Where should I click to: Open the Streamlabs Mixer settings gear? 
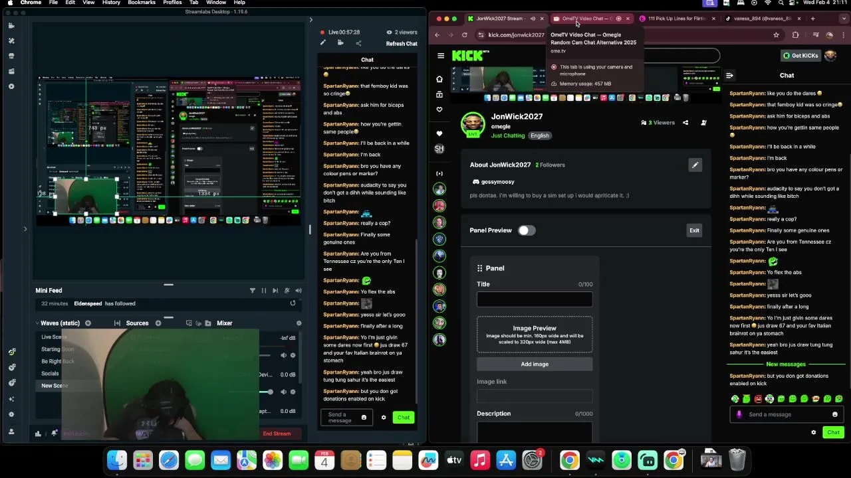point(299,323)
